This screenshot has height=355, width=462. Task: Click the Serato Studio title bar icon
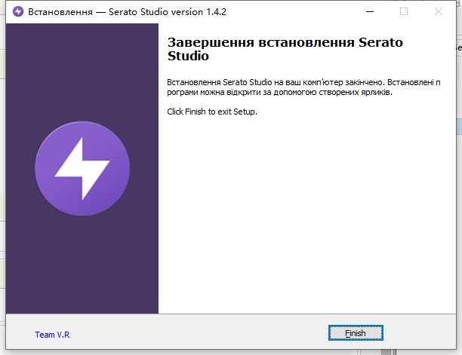click(18, 12)
